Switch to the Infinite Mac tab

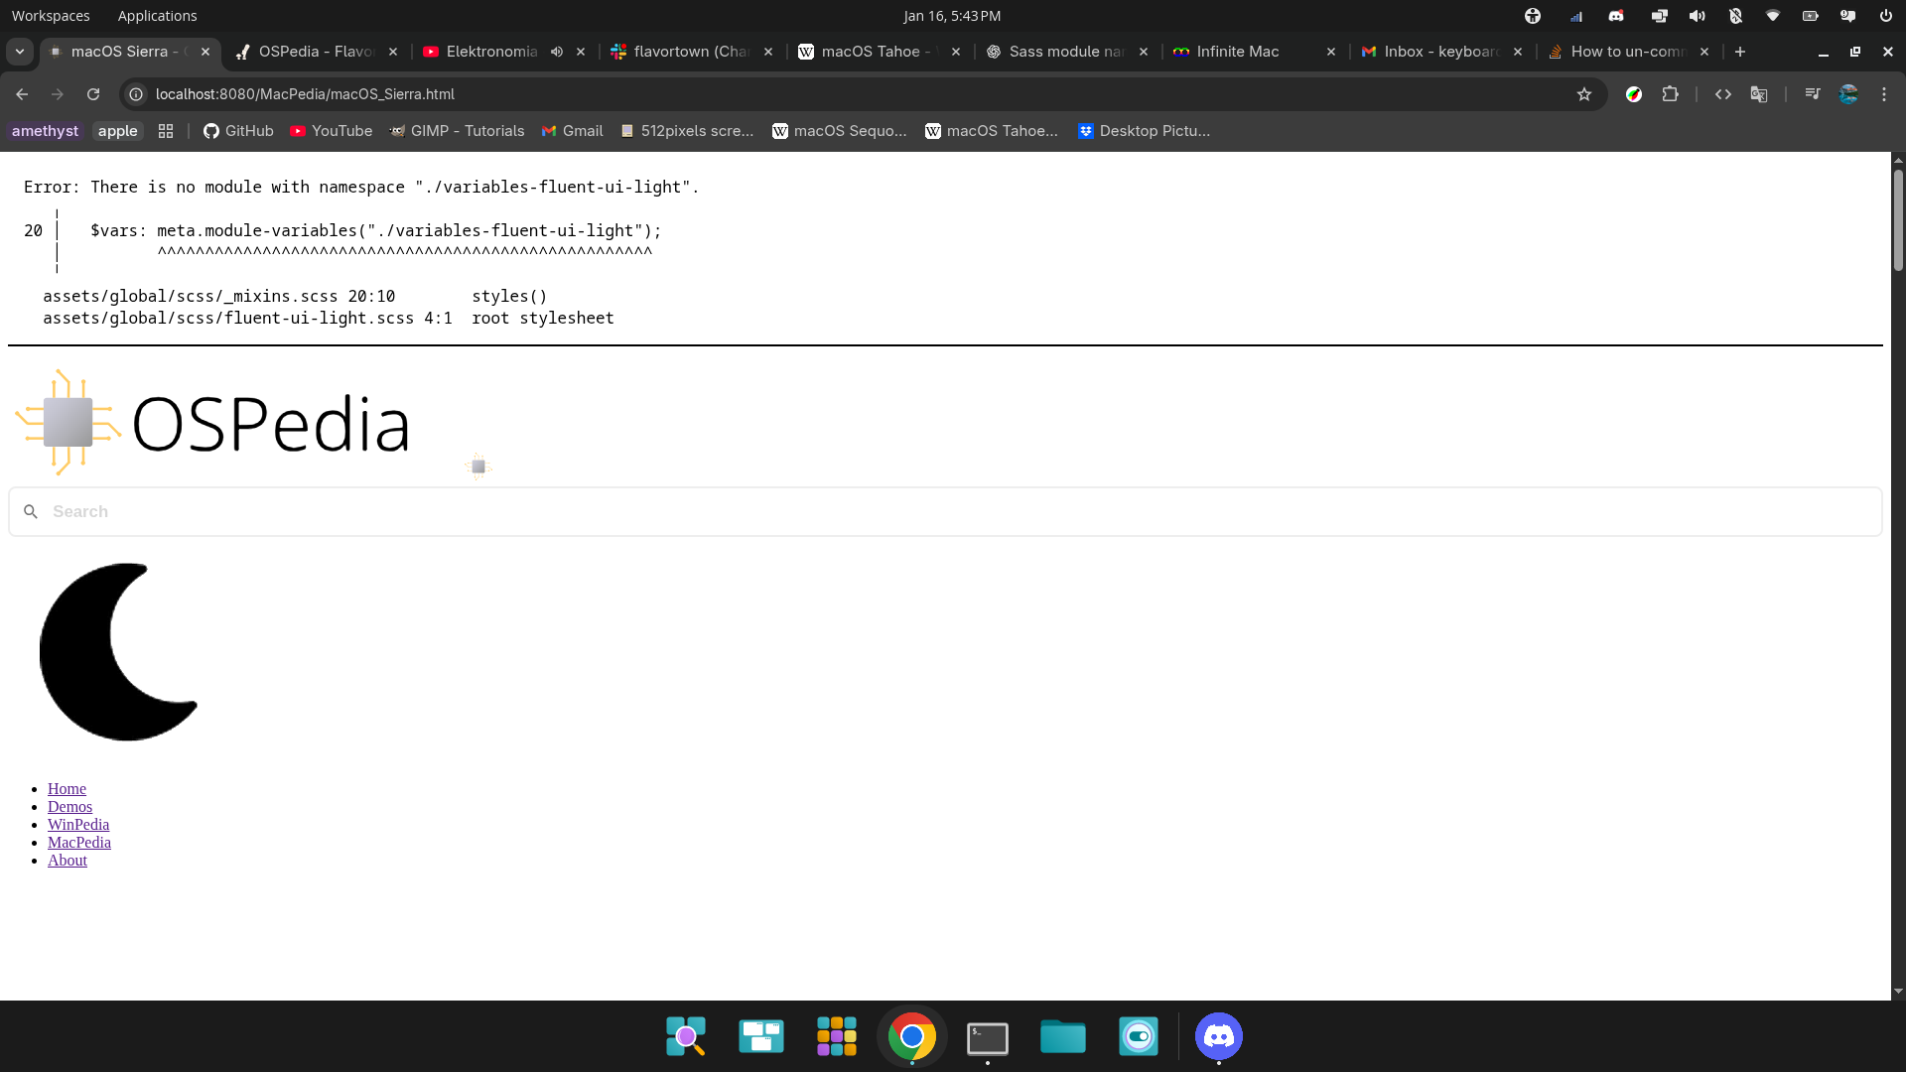pos(1237,52)
